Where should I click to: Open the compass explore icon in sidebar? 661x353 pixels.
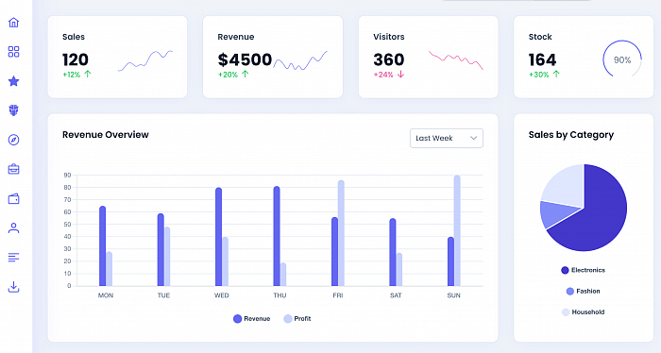13,140
